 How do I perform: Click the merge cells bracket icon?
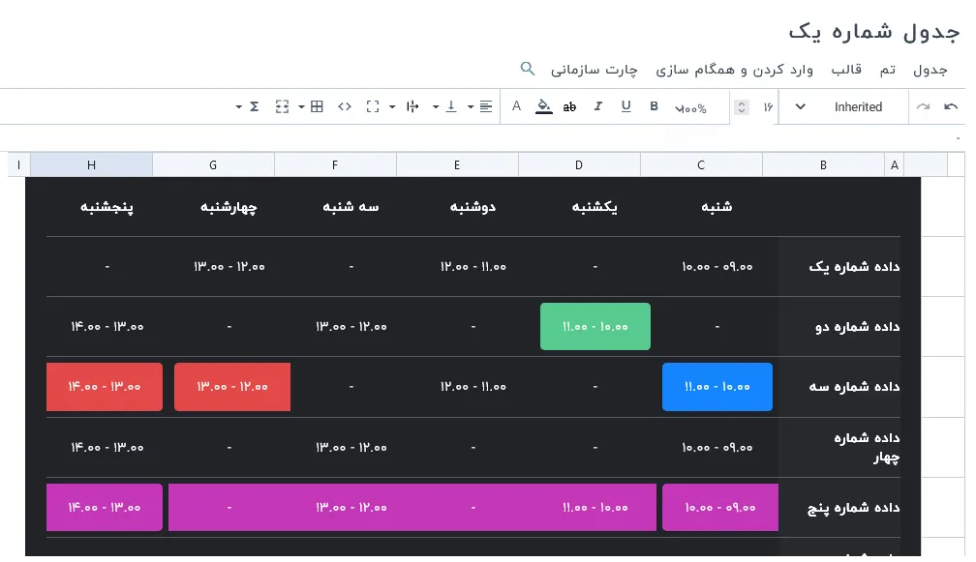pos(373,106)
